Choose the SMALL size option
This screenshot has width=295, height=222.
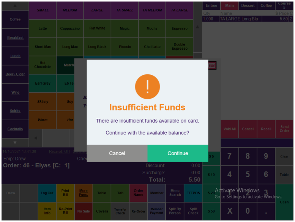click(43, 10)
